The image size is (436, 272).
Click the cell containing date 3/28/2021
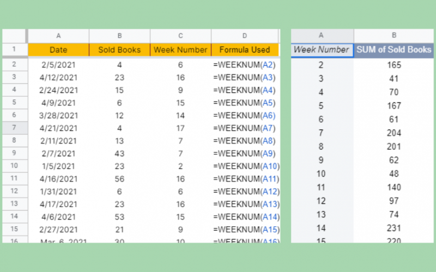coord(58,115)
